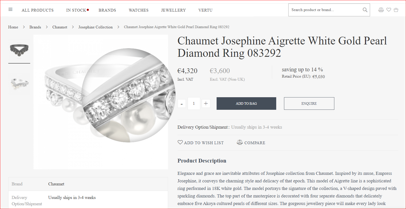This screenshot has width=406, height=209.
Task: Click the heart icon beside Add to Wish List
Action: [180, 142]
